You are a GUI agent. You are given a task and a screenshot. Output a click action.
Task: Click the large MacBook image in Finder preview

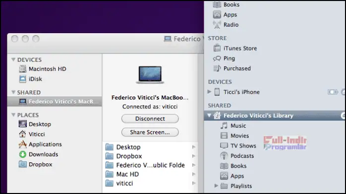point(150,75)
